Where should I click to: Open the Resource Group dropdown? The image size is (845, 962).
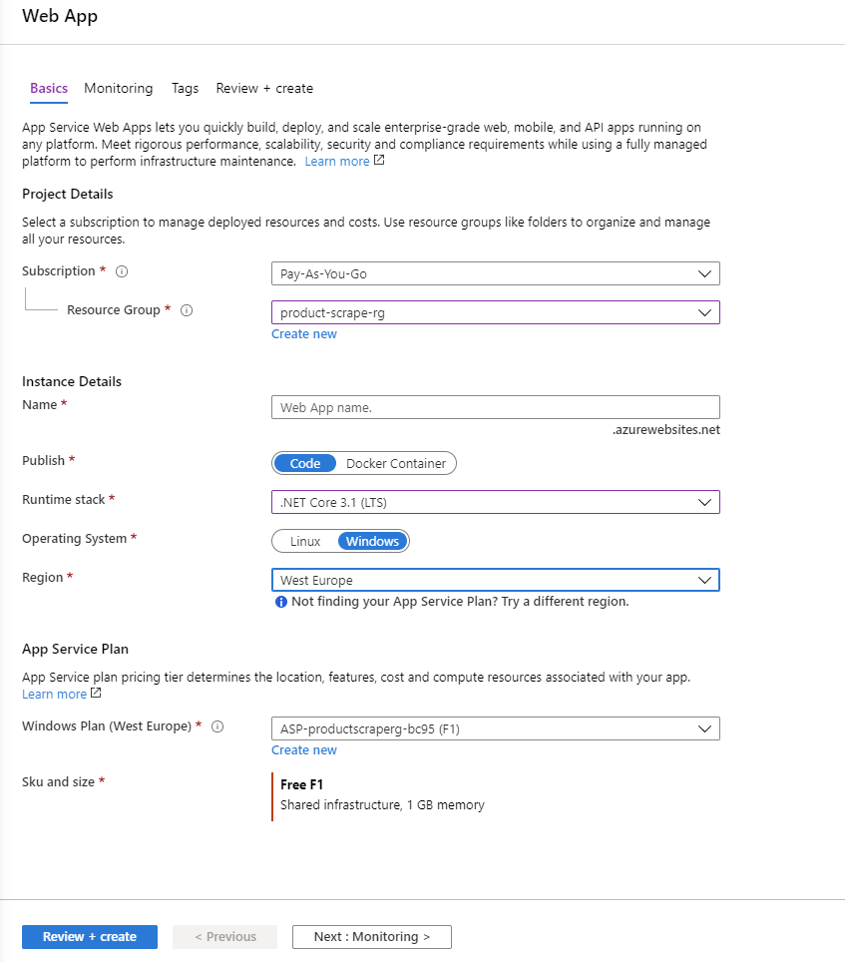click(x=496, y=312)
